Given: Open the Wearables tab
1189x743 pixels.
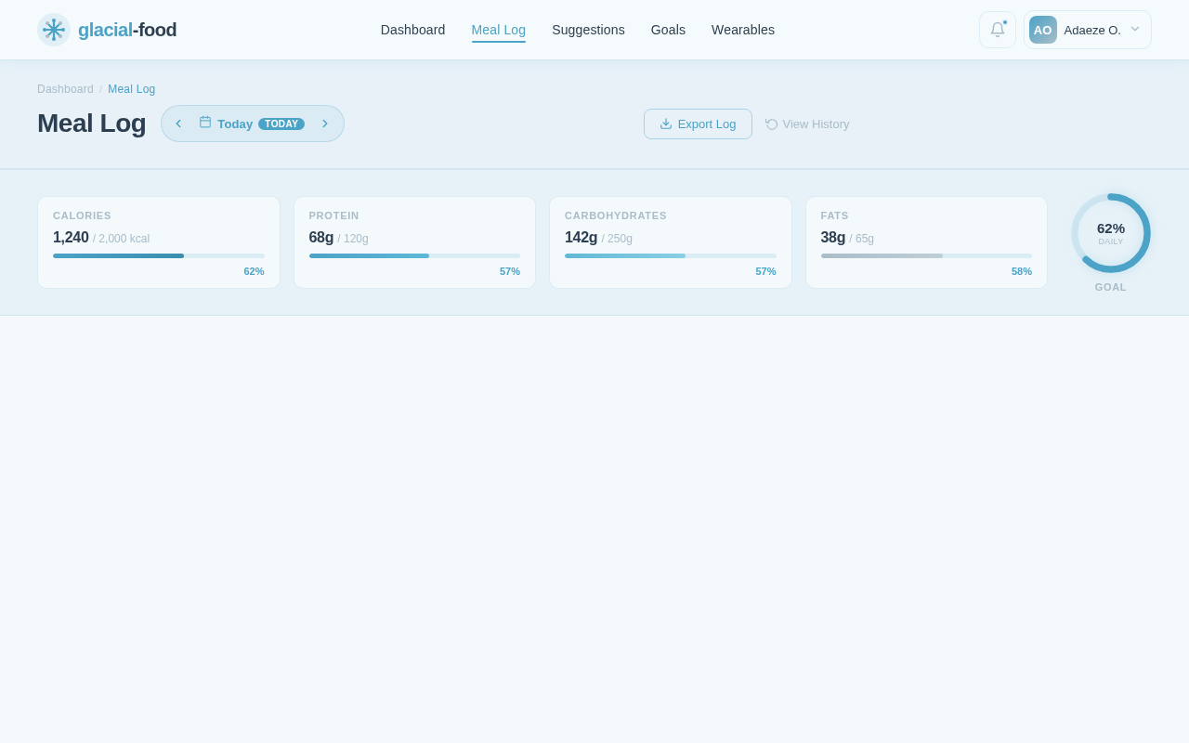Looking at the screenshot, I should coord(743,30).
